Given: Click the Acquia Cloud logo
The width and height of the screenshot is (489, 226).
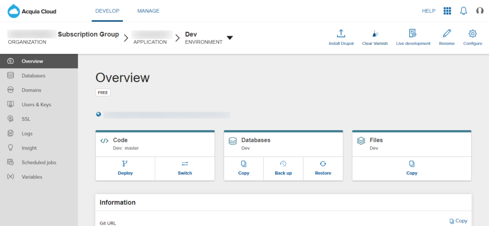Looking at the screenshot, I should [32, 11].
